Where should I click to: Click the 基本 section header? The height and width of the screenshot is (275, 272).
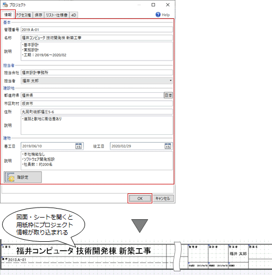(7, 22)
